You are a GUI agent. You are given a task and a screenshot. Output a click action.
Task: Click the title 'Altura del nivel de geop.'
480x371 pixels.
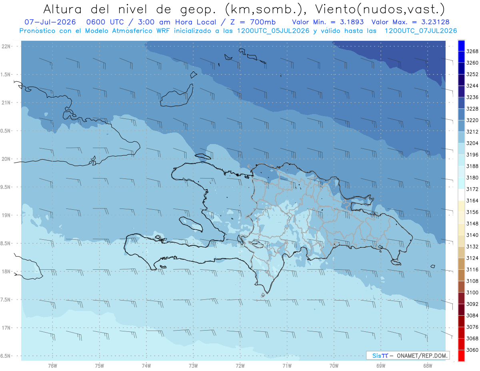(130, 9)
